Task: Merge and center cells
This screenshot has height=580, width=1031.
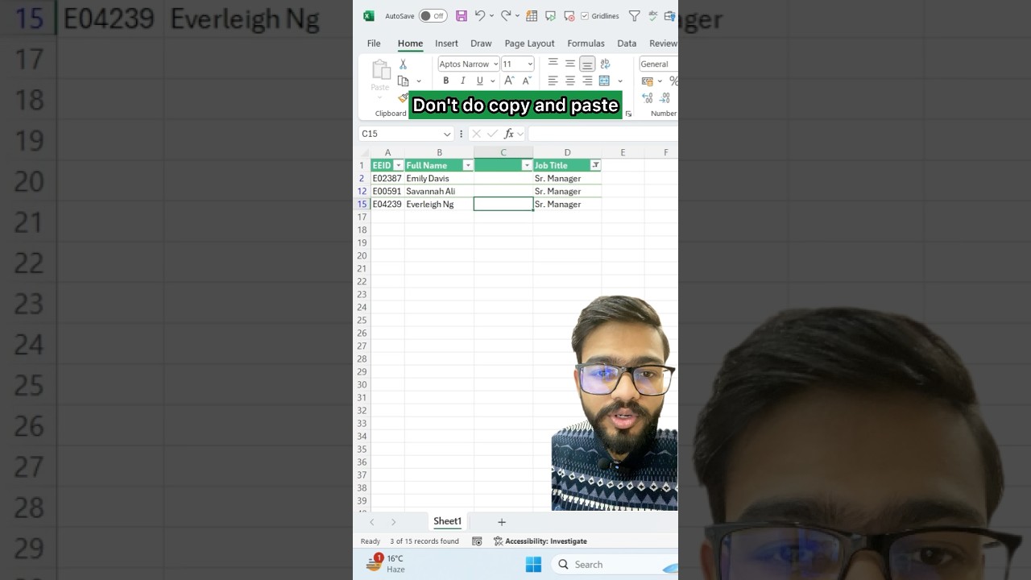Action: click(x=604, y=81)
